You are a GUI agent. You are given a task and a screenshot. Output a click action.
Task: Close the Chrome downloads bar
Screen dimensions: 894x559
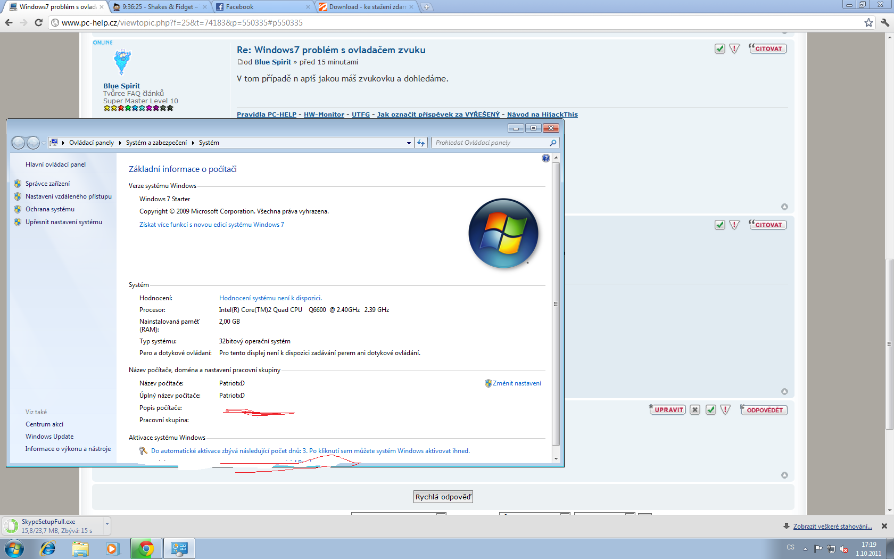point(884,526)
